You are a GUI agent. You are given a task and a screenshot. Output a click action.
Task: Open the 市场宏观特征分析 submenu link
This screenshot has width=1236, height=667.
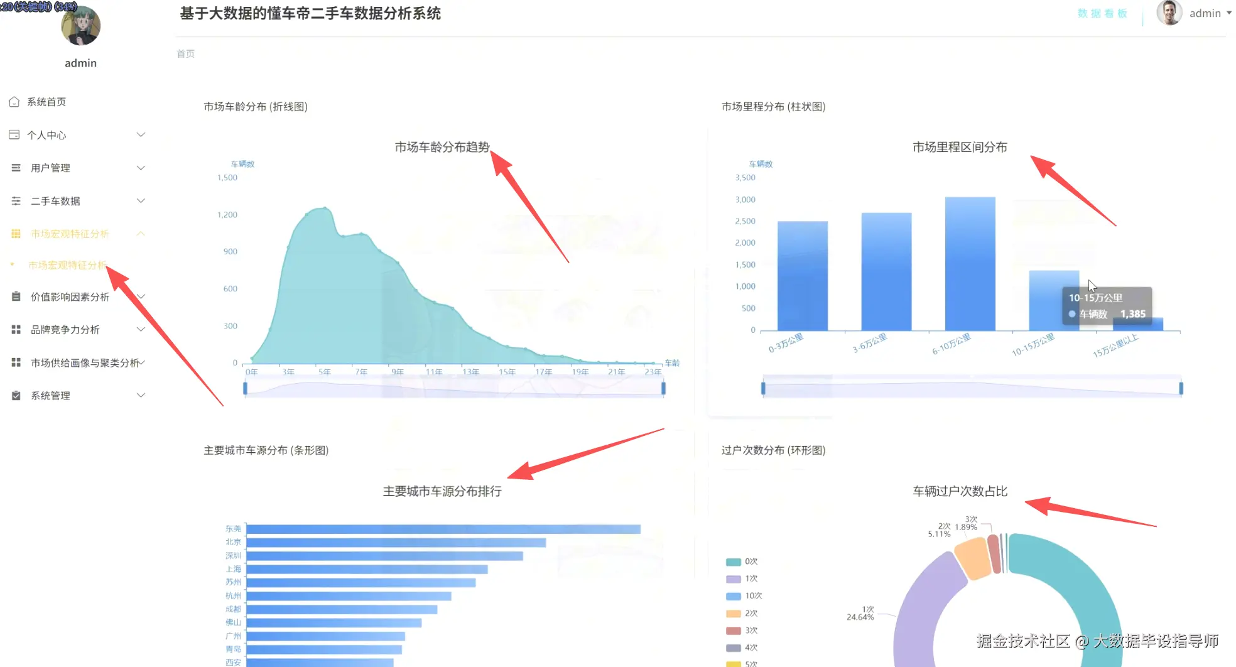pos(67,264)
